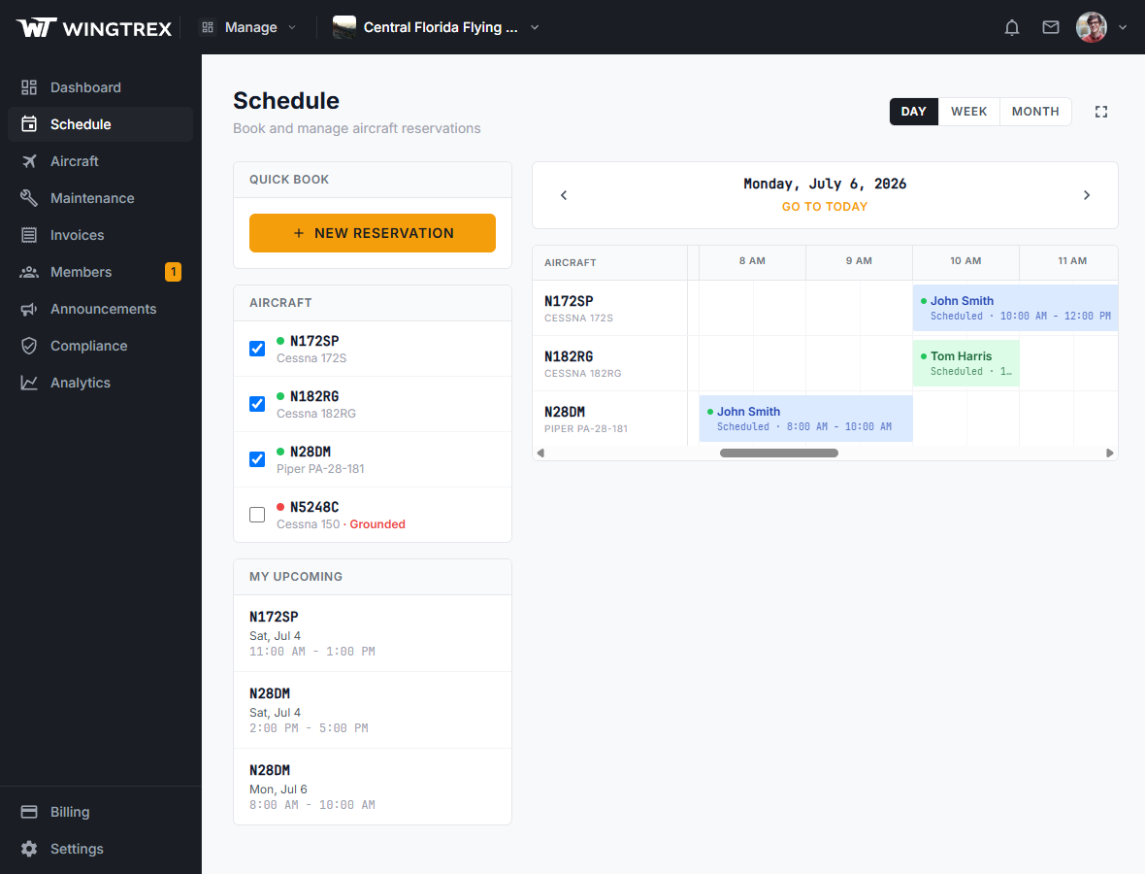The width and height of the screenshot is (1145, 874).
Task: Open the Central Florida Flying club selector
Action: [436, 28]
